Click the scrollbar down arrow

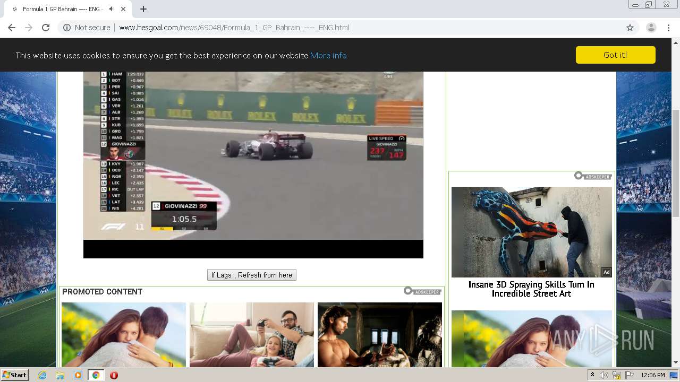676,363
